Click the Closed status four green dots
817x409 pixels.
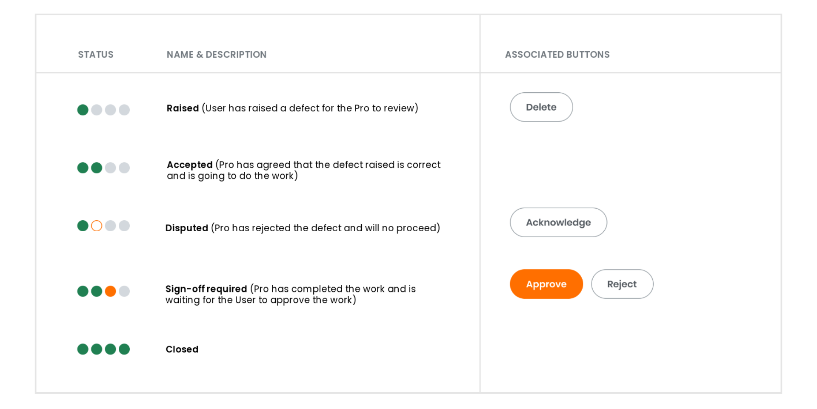tap(103, 349)
